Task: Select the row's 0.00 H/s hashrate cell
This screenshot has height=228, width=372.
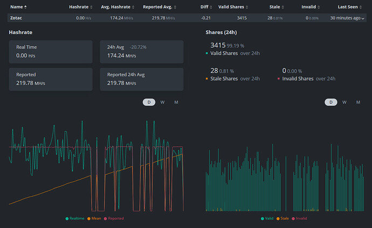Action: coord(84,18)
